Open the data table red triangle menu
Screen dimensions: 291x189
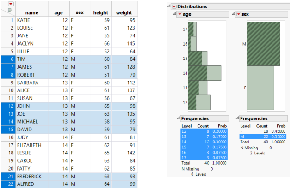pos(11,4)
